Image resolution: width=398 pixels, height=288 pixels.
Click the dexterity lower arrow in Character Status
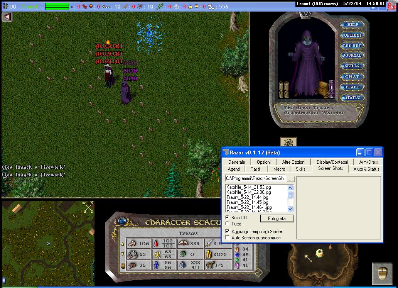(123, 254)
